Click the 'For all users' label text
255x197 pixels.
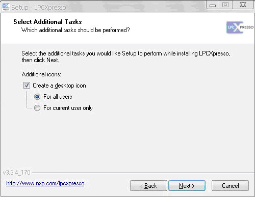(x=58, y=97)
